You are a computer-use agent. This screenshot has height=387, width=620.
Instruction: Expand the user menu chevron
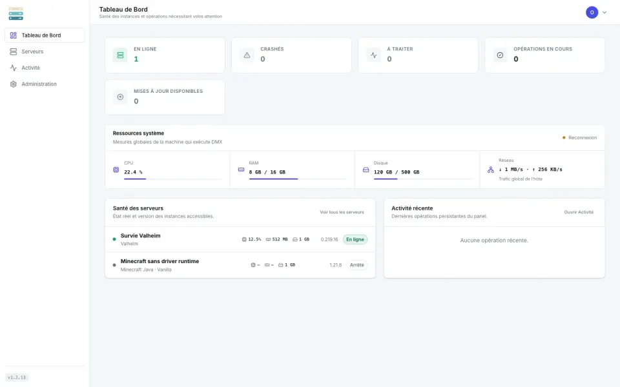click(x=604, y=12)
